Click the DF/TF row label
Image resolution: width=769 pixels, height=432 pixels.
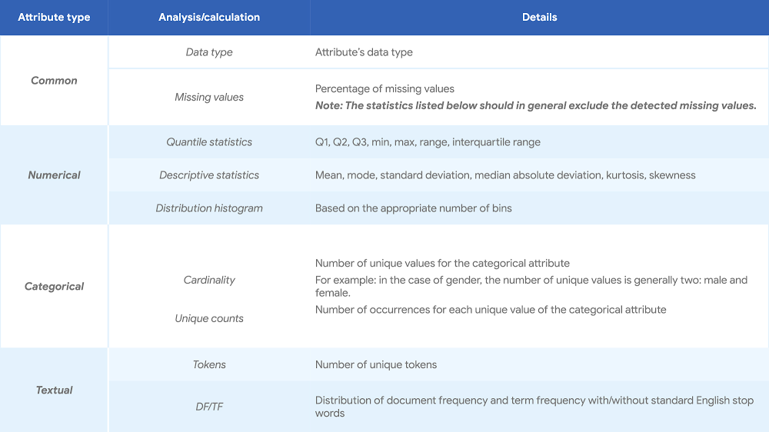click(x=209, y=406)
